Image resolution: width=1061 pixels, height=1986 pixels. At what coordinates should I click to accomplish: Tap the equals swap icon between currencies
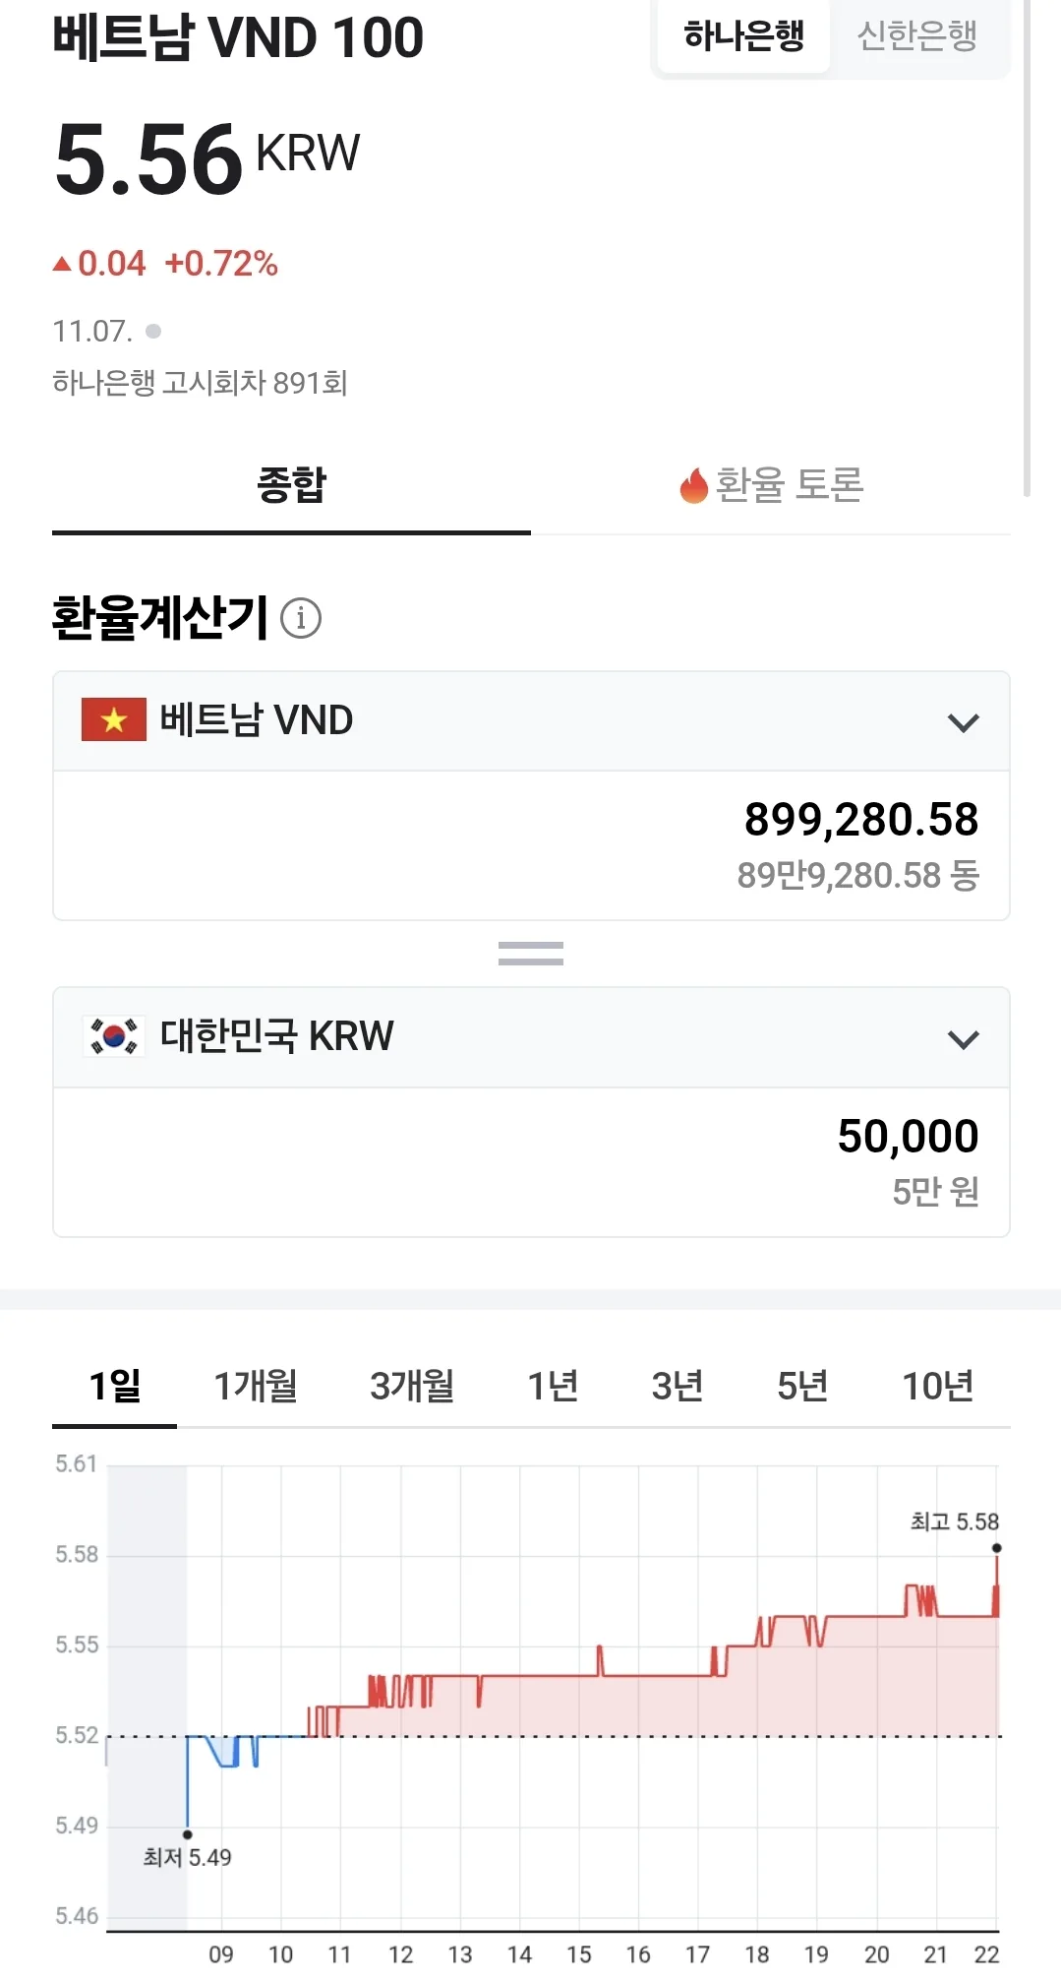point(531,953)
